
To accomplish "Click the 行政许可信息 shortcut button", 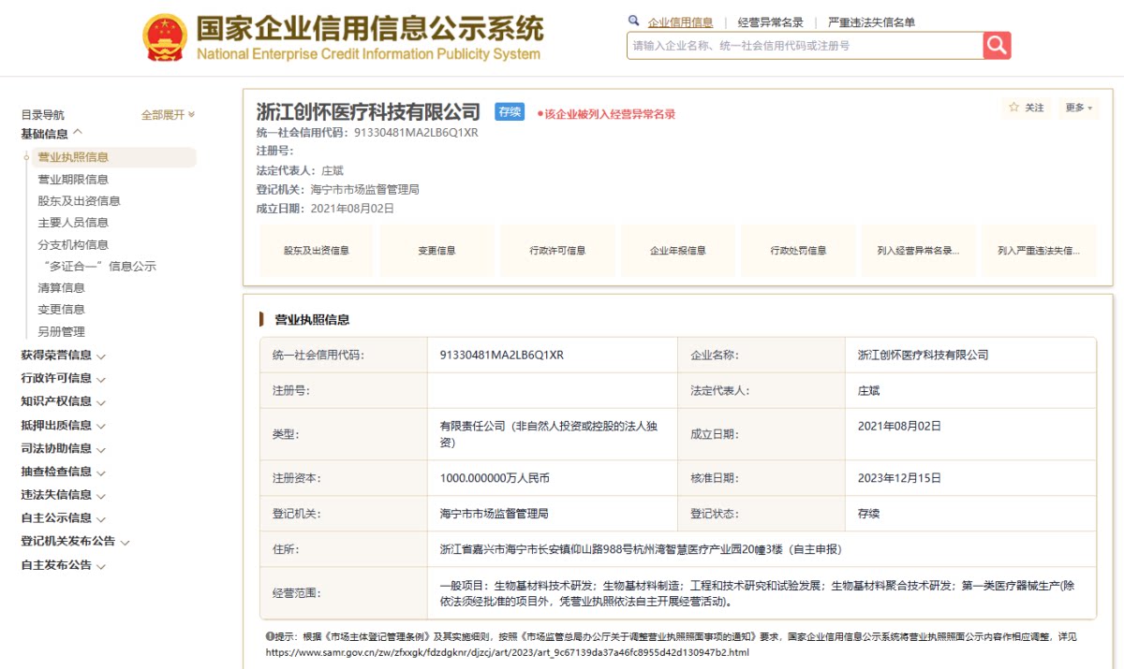I will coord(557,251).
